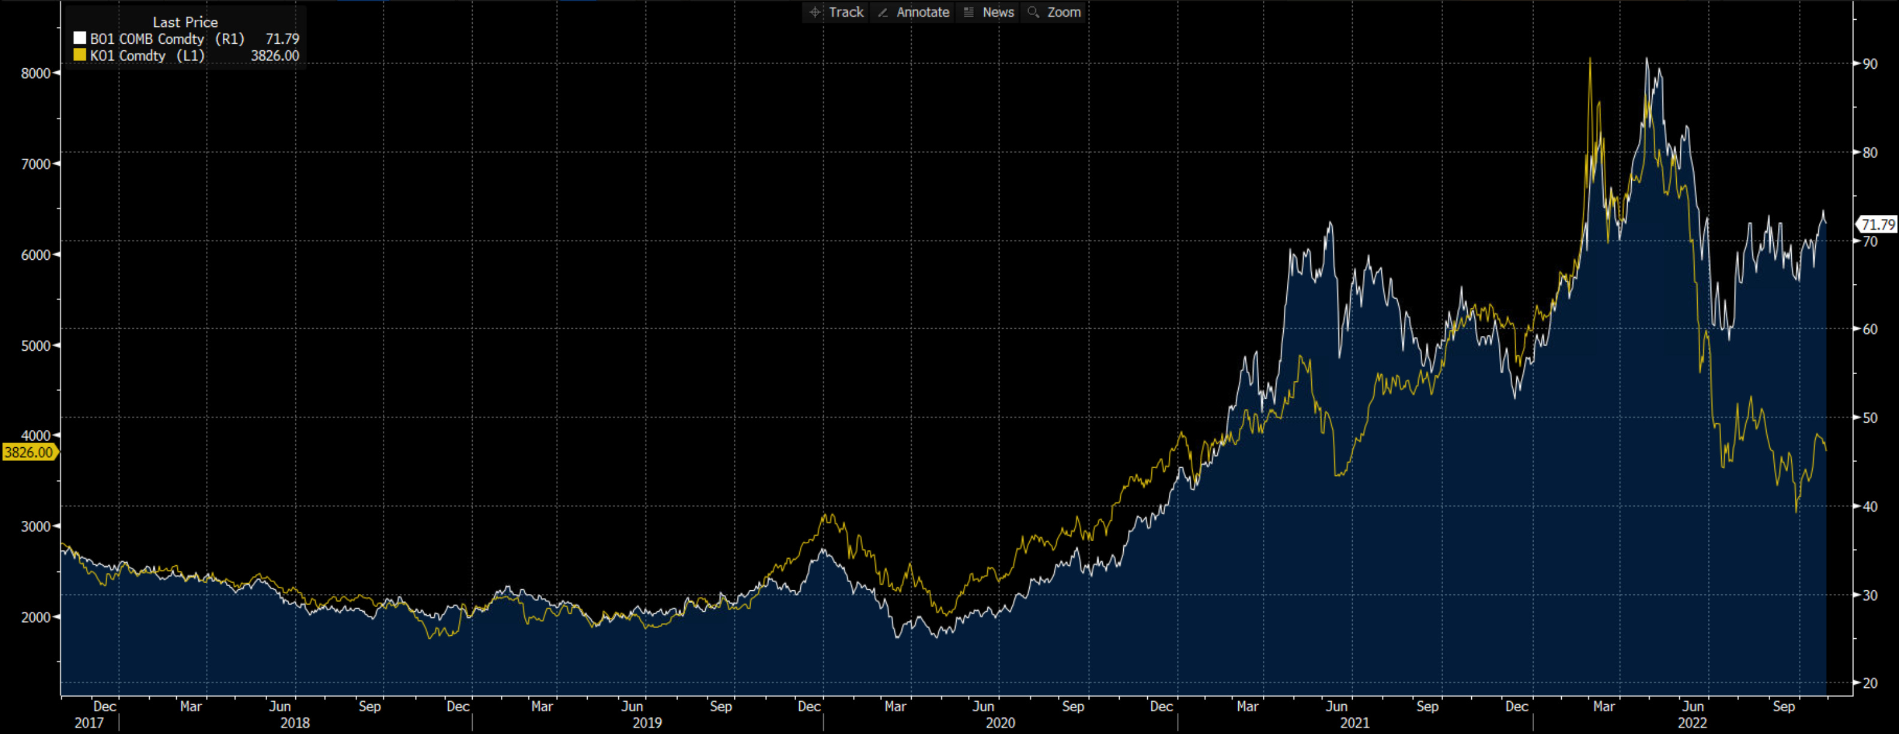Click the 8000 left axis label
This screenshot has height=734, width=1899.
pyautogui.click(x=35, y=73)
